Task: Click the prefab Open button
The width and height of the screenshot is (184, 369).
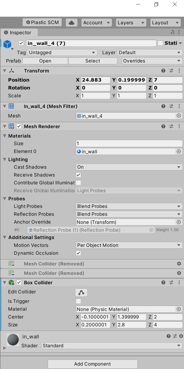Action: 45,61
